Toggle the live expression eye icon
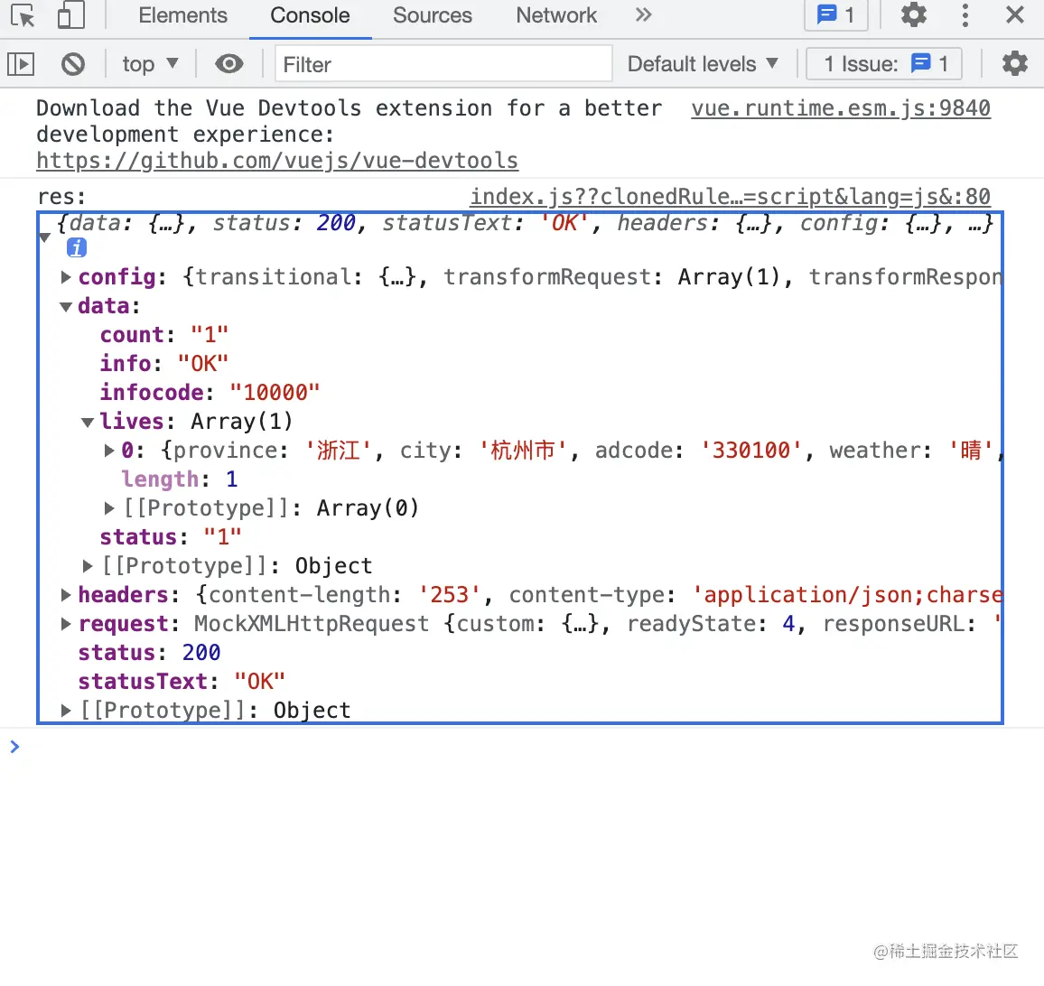This screenshot has height=986, width=1044. click(229, 64)
